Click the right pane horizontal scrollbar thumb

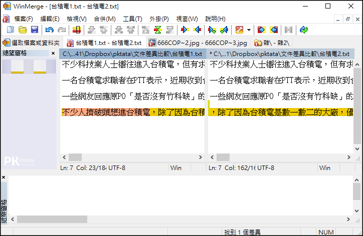[x=223, y=157]
